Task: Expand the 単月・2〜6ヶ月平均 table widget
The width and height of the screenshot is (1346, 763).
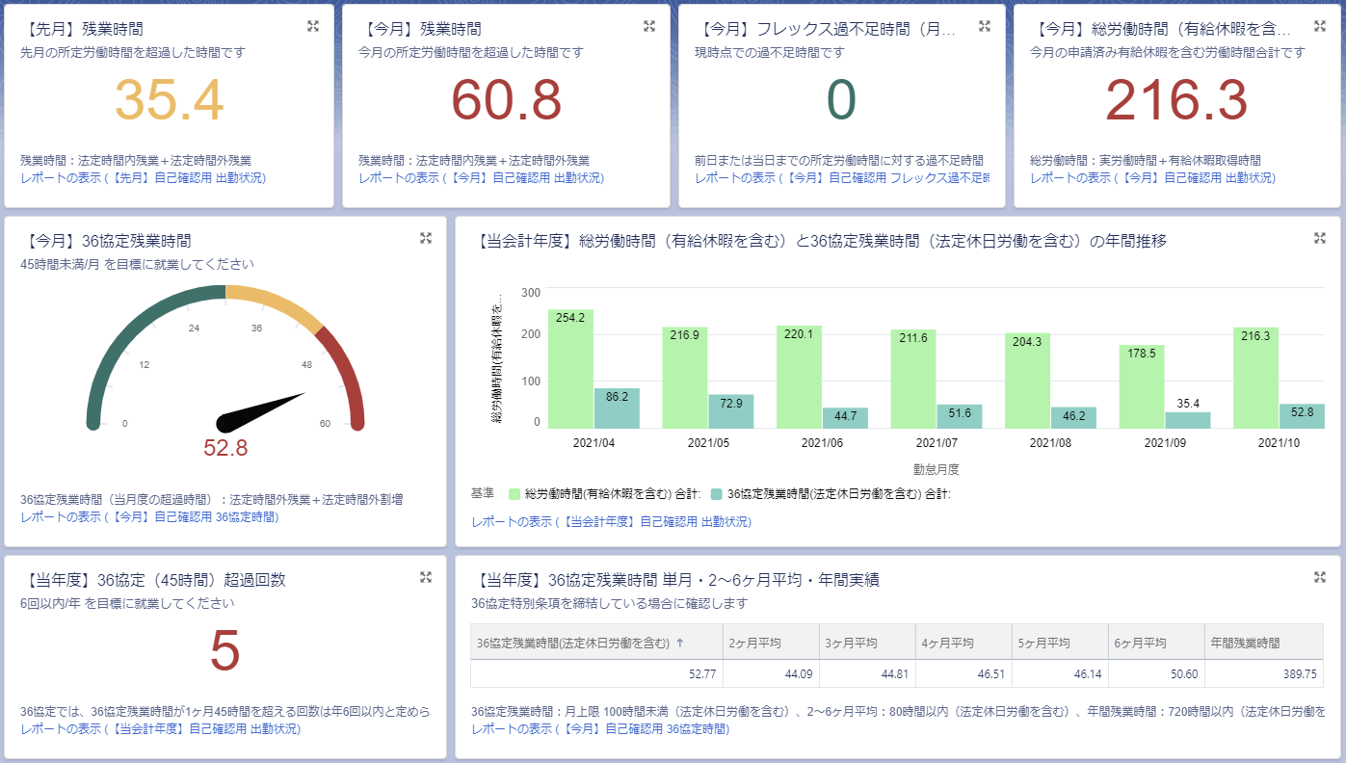Action: click(x=1320, y=578)
